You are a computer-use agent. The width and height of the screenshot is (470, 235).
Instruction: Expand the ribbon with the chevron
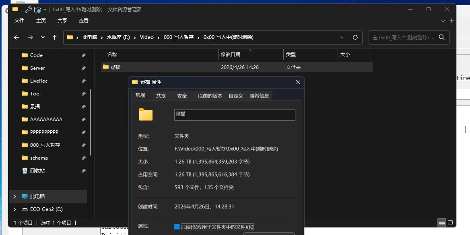(x=443, y=21)
